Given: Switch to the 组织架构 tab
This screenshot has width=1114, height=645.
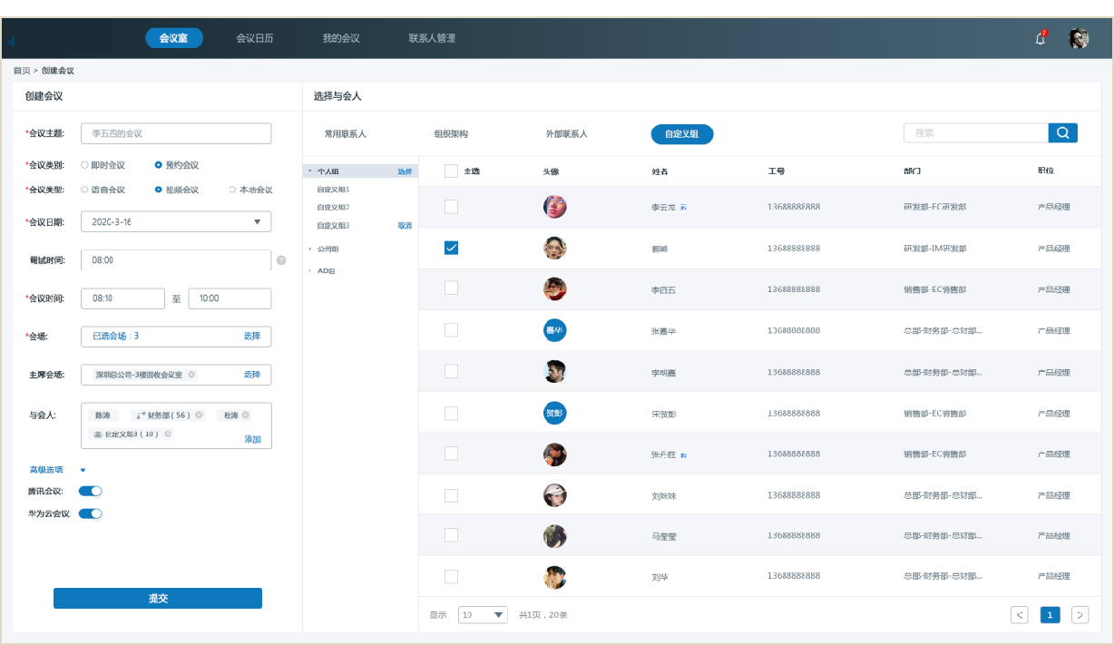Looking at the screenshot, I should [x=451, y=134].
